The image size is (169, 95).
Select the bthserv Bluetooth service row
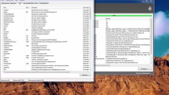[46, 34]
